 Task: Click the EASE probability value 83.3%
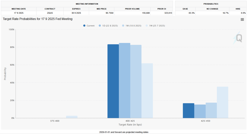[185, 13]
